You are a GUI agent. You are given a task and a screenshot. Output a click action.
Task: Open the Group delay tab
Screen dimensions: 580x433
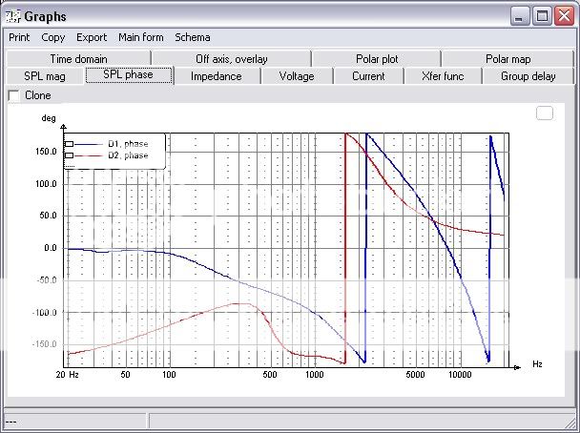click(x=528, y=76)
